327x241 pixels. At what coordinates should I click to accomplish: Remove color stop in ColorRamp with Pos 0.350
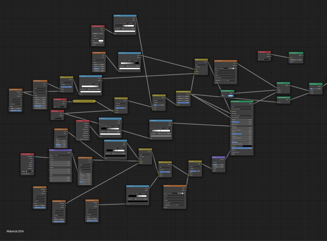(x=108, y=148)
